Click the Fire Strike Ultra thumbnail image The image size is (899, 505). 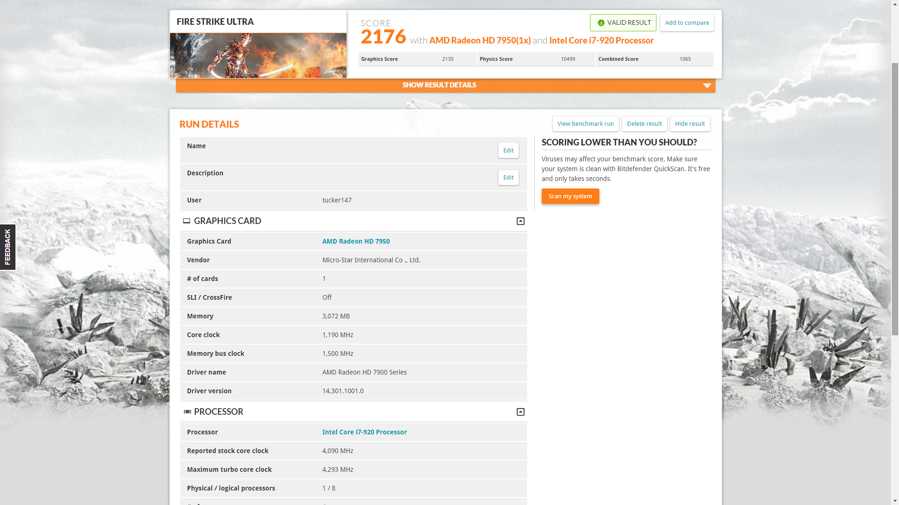(x=258, y=55)
